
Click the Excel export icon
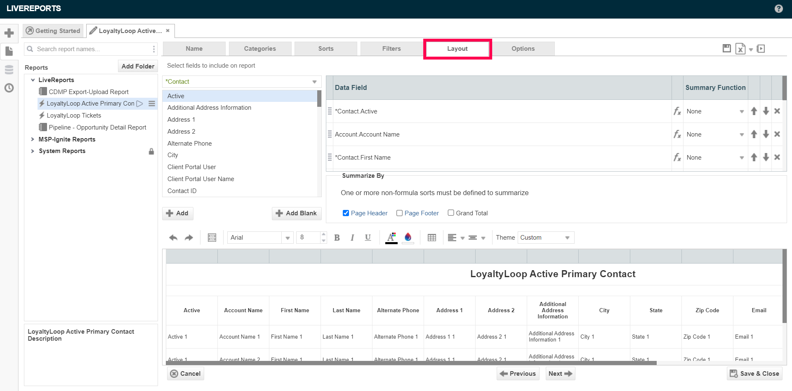pos(740,49)
